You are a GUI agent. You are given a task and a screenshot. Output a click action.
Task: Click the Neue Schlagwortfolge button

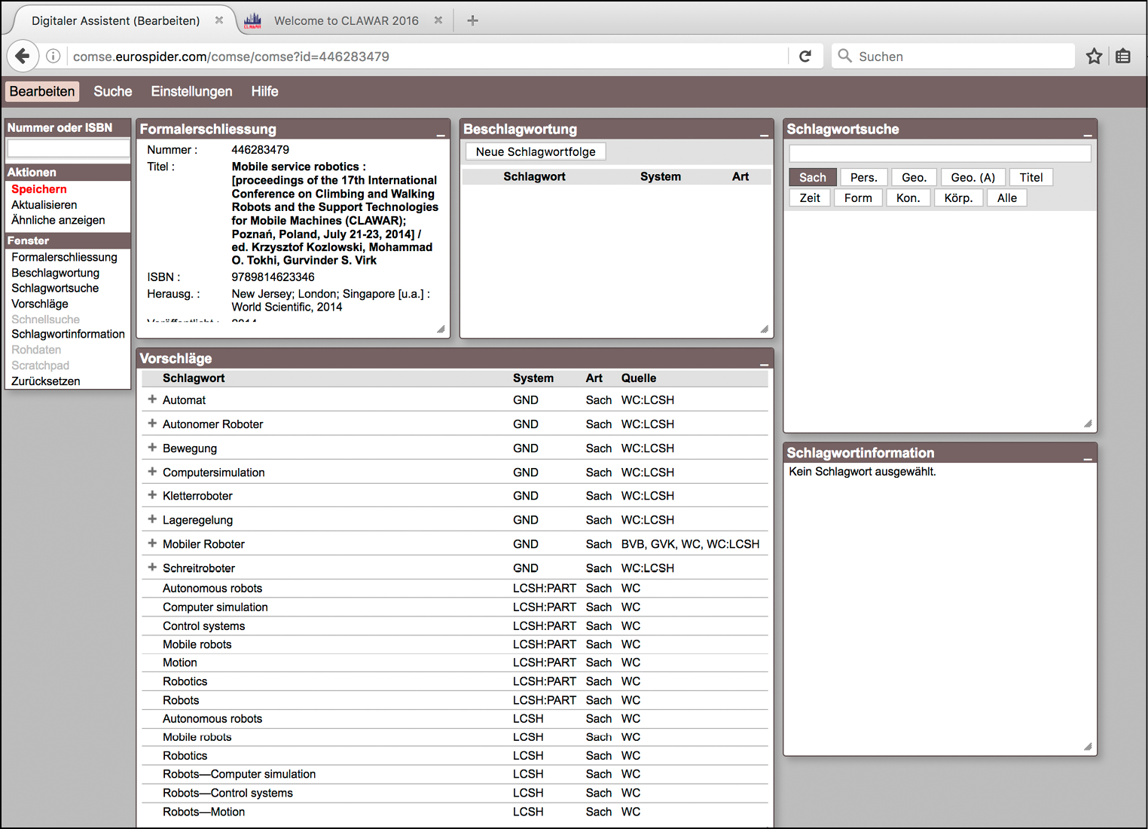[x=536, y=151]
